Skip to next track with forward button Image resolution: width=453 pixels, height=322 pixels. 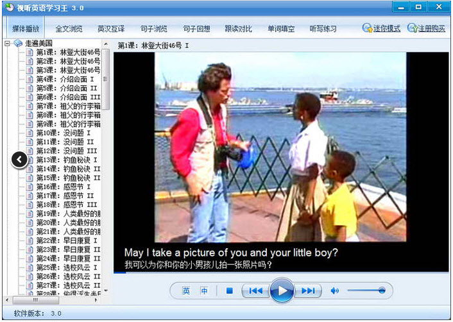[308, 291]
